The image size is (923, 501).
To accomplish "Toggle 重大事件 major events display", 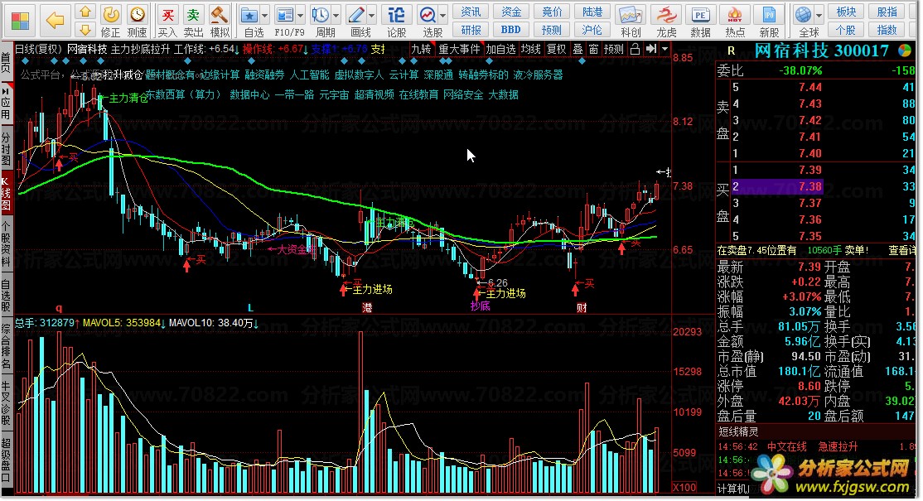I will pos(459,50).
